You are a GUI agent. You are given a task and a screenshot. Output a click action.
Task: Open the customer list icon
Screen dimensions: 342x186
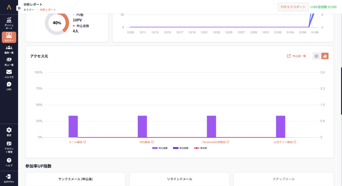(9, 47)
